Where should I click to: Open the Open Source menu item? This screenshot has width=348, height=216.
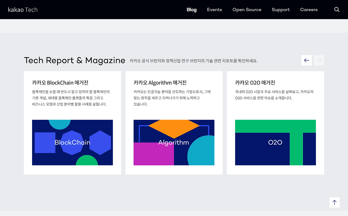[x=247, y=10]
